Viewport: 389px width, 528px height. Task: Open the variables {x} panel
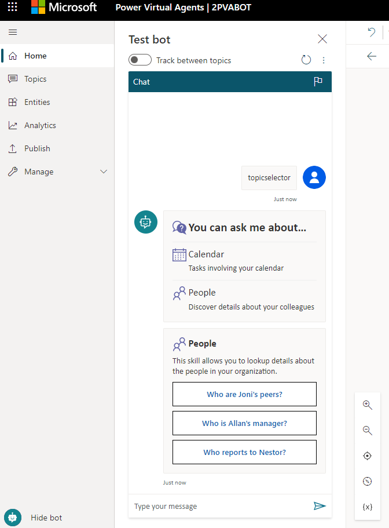tap(368, 507)
